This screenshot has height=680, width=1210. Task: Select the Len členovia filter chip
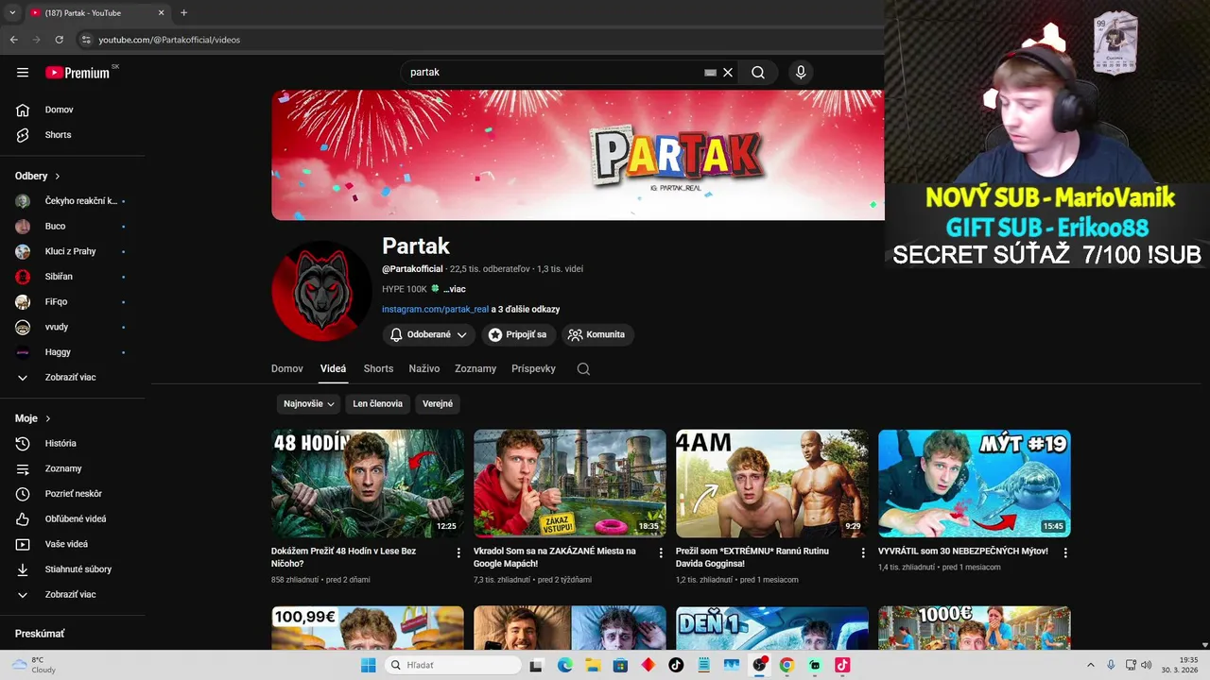click(x=377, y=404)
